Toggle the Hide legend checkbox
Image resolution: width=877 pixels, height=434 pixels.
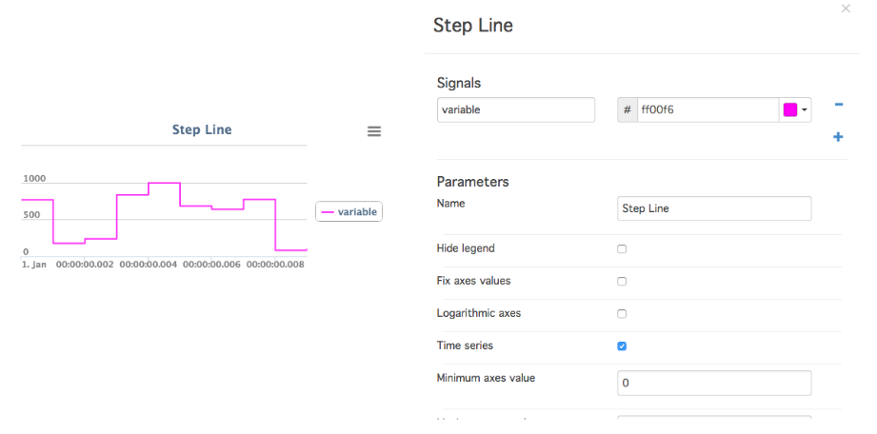click(x=622, y=248)
